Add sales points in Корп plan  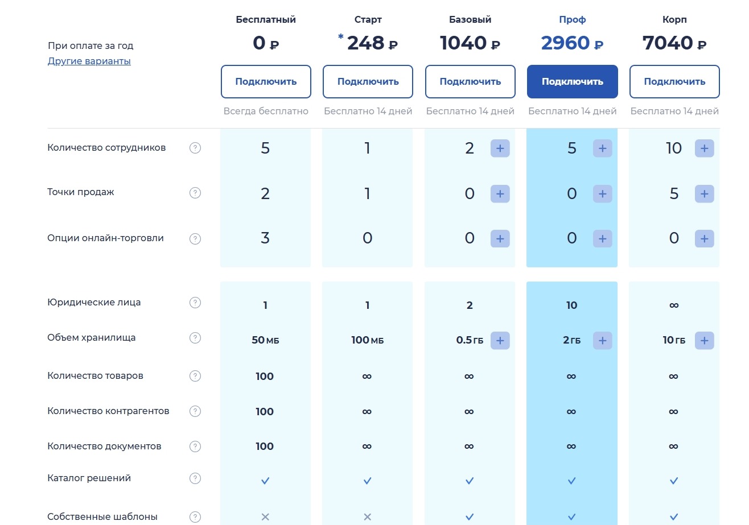pos(705,193)
